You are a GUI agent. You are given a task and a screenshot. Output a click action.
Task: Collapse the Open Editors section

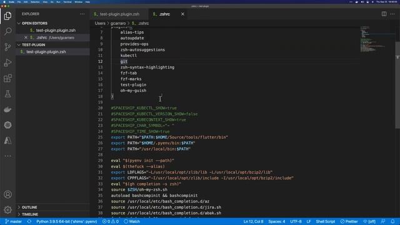34,23
